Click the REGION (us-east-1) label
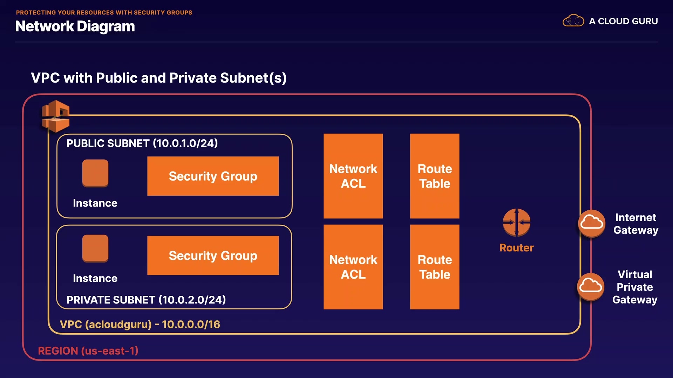 coord(88,351)
